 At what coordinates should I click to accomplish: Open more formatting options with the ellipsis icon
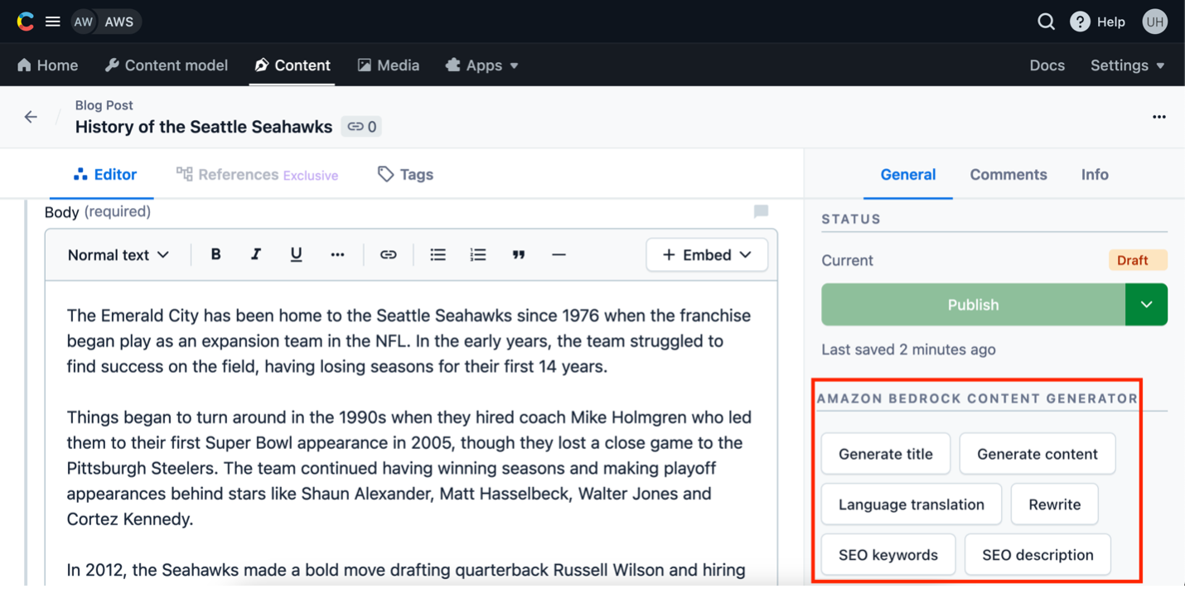pos(337,254)
